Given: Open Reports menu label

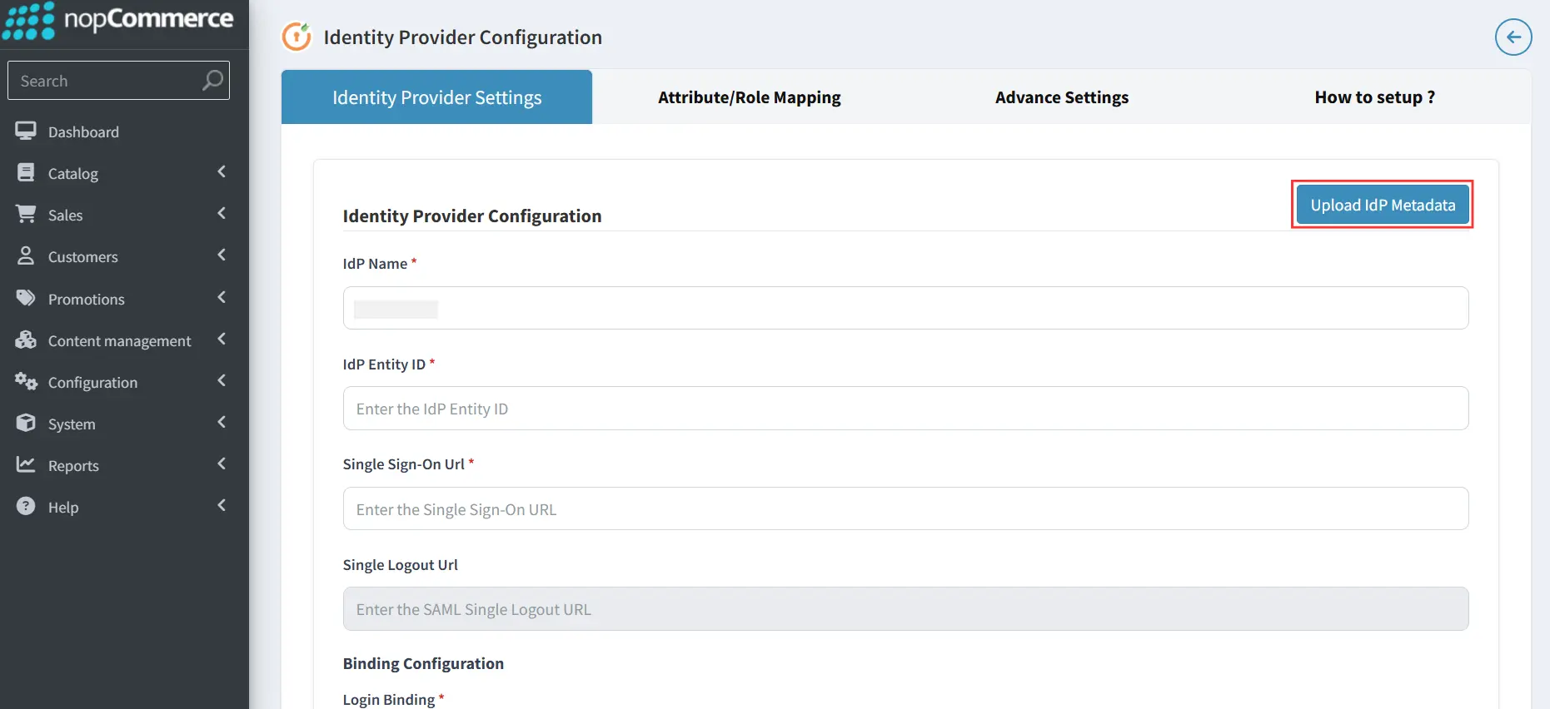Looking at the screenshot, I should click(73, 466).
